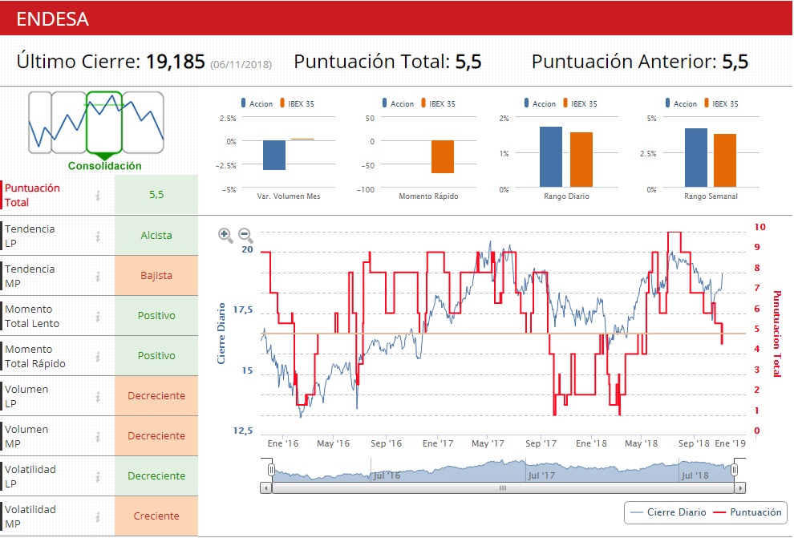The image size is (794, 538).
Task: Click the Puntuación Anterior 5,5 value
Action: (735, 62)
